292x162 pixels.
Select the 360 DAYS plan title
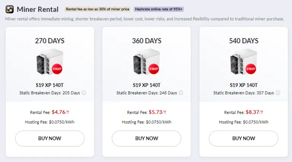point(146,40)
